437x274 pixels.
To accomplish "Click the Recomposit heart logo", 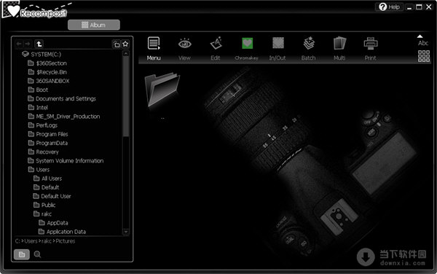I will [x=13, y=11].
